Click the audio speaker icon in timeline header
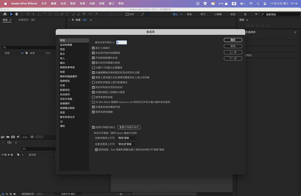The width and height of the screenshot is (301, 196). click(6, 155)
